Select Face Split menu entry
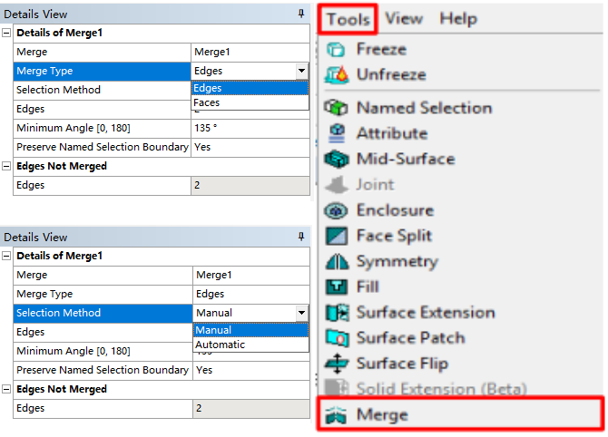Image resolution: width=608 pixels, height=437 pixels. [394, 236]
